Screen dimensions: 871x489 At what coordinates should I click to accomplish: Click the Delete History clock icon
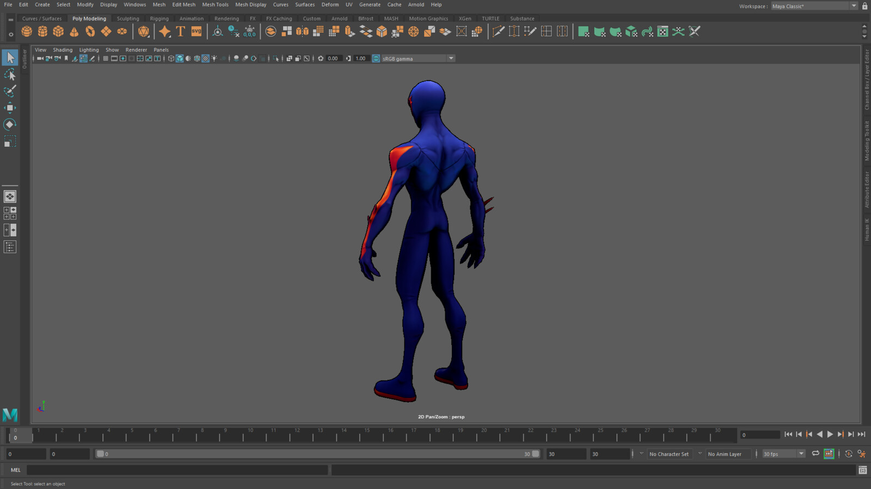(x=234, y=32)
